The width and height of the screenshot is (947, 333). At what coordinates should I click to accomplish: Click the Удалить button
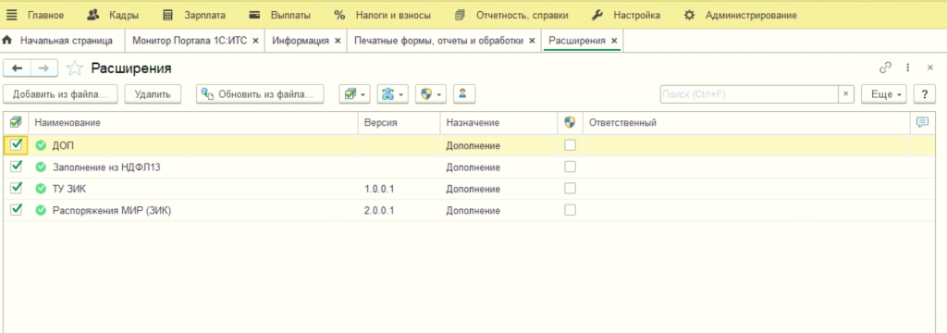tap(153, 94)
